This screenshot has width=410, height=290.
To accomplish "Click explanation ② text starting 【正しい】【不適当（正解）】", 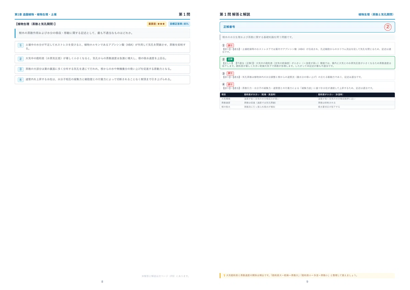I will [306, 64].
